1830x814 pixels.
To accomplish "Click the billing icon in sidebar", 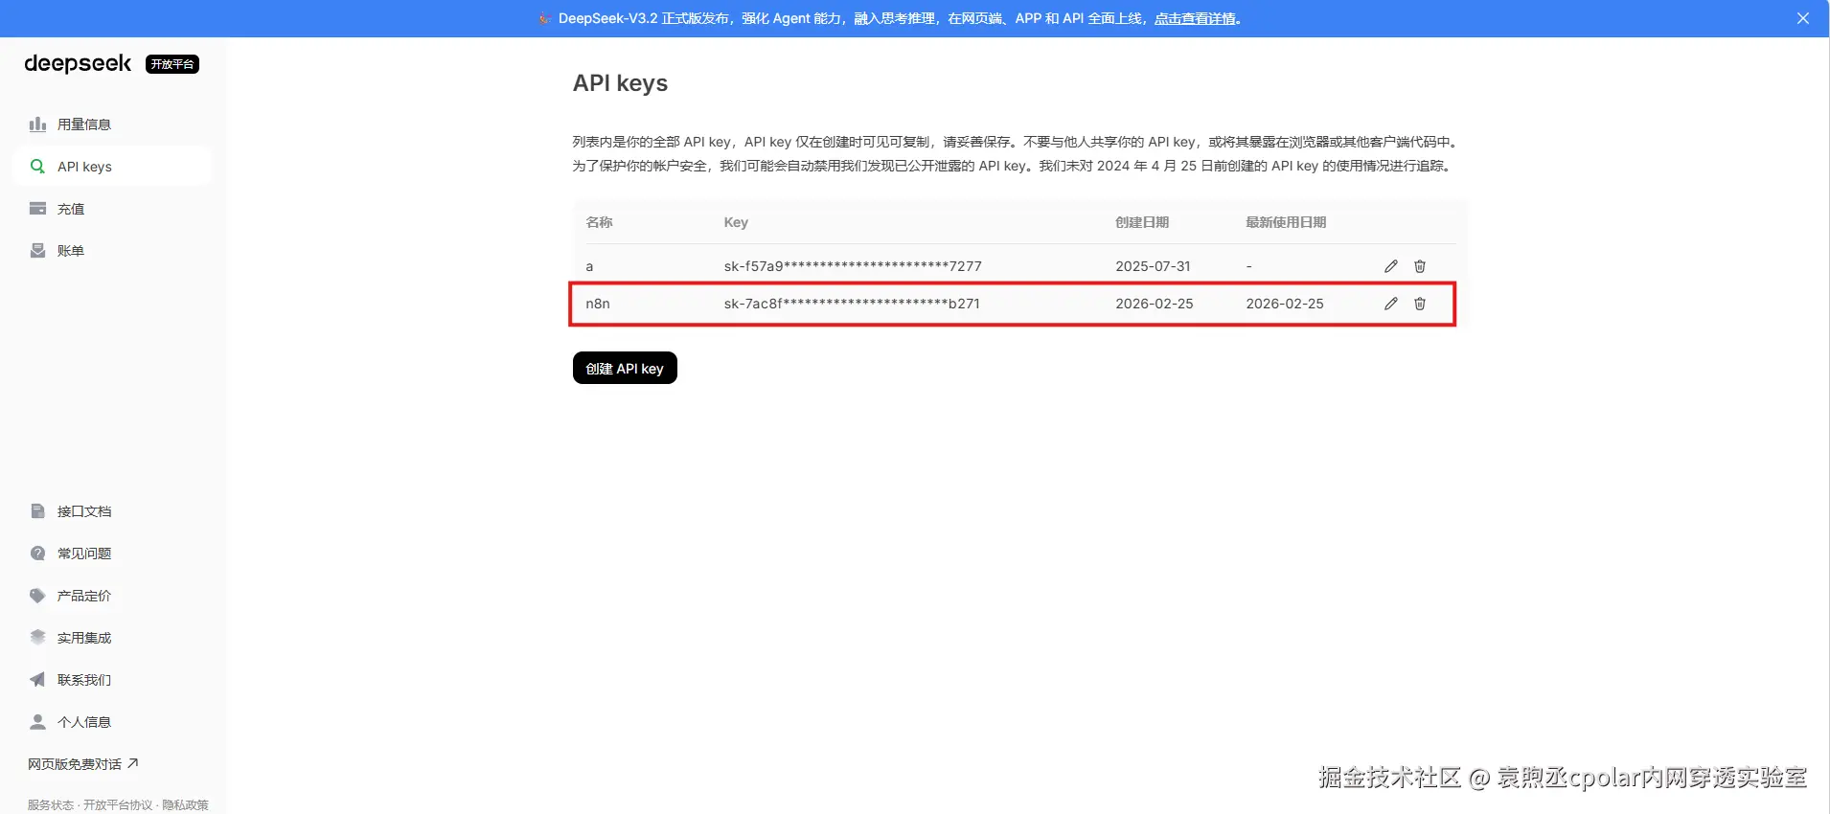I will [37, 251].
